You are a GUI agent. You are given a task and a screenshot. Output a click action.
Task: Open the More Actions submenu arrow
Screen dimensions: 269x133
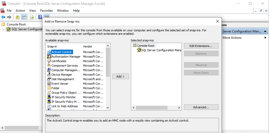pyautogui.click(x=265, y=38)
